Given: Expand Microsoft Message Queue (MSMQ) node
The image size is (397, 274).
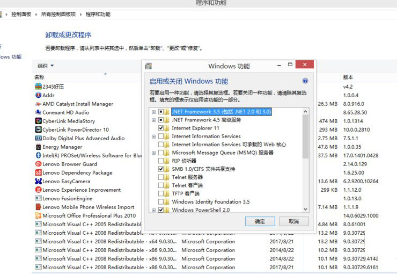Looking at the screenshot, I should click(153, 153).
